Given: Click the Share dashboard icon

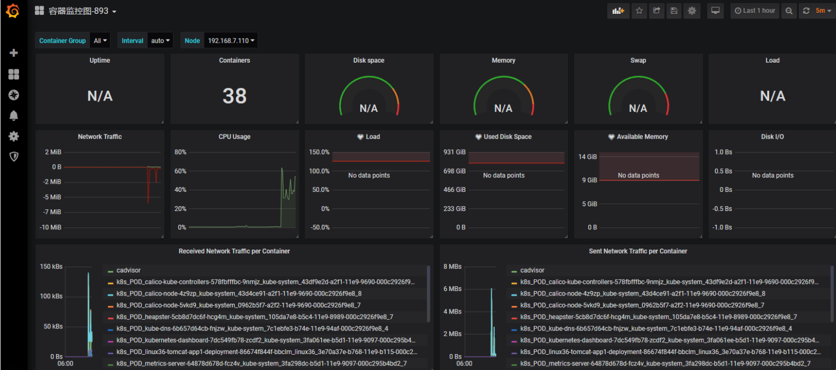Looking at the screenshot, I should [x=657, y=11].
